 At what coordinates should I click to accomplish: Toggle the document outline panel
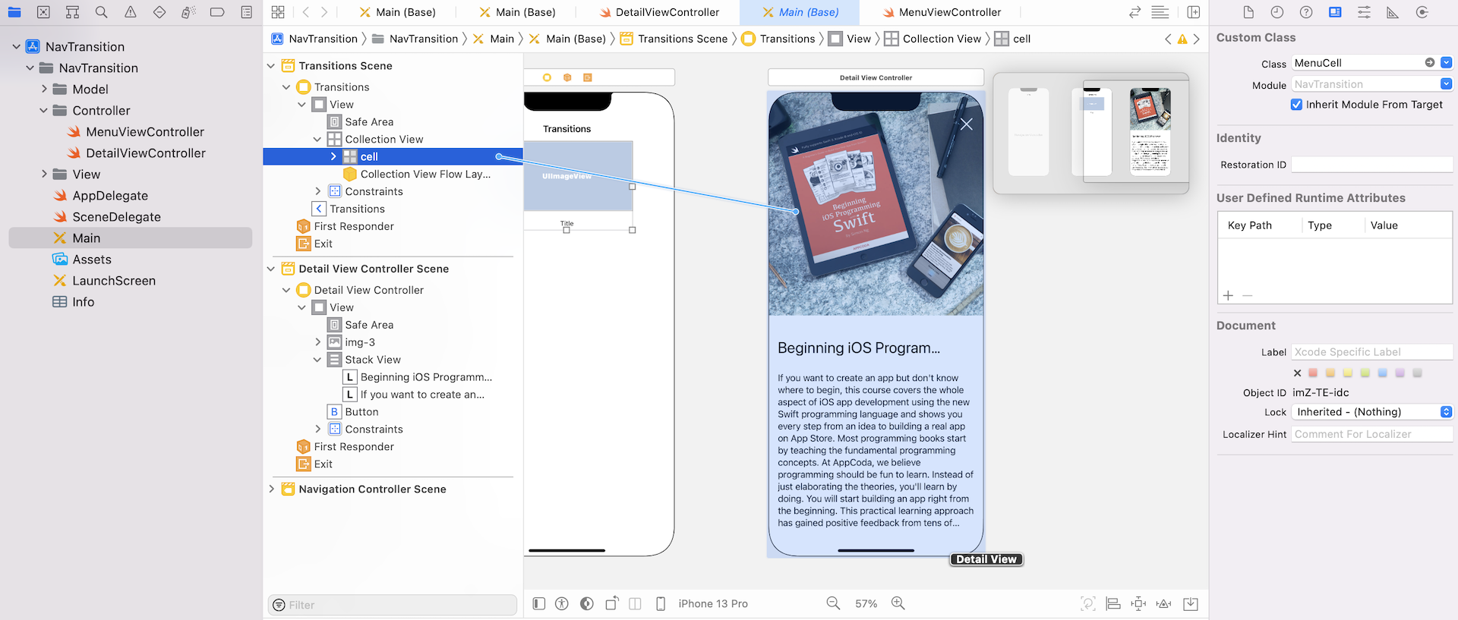[538, 604]
